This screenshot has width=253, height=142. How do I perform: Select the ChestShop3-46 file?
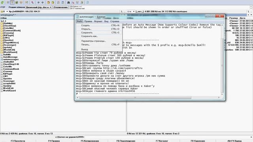coord(11,64)
